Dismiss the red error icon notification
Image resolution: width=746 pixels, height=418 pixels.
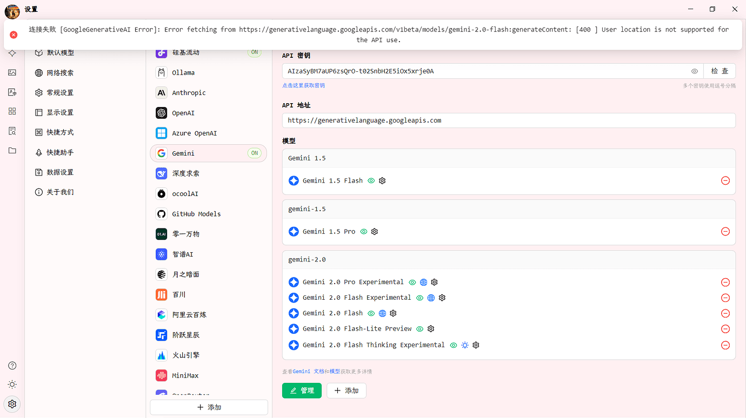tap(14, 35)
